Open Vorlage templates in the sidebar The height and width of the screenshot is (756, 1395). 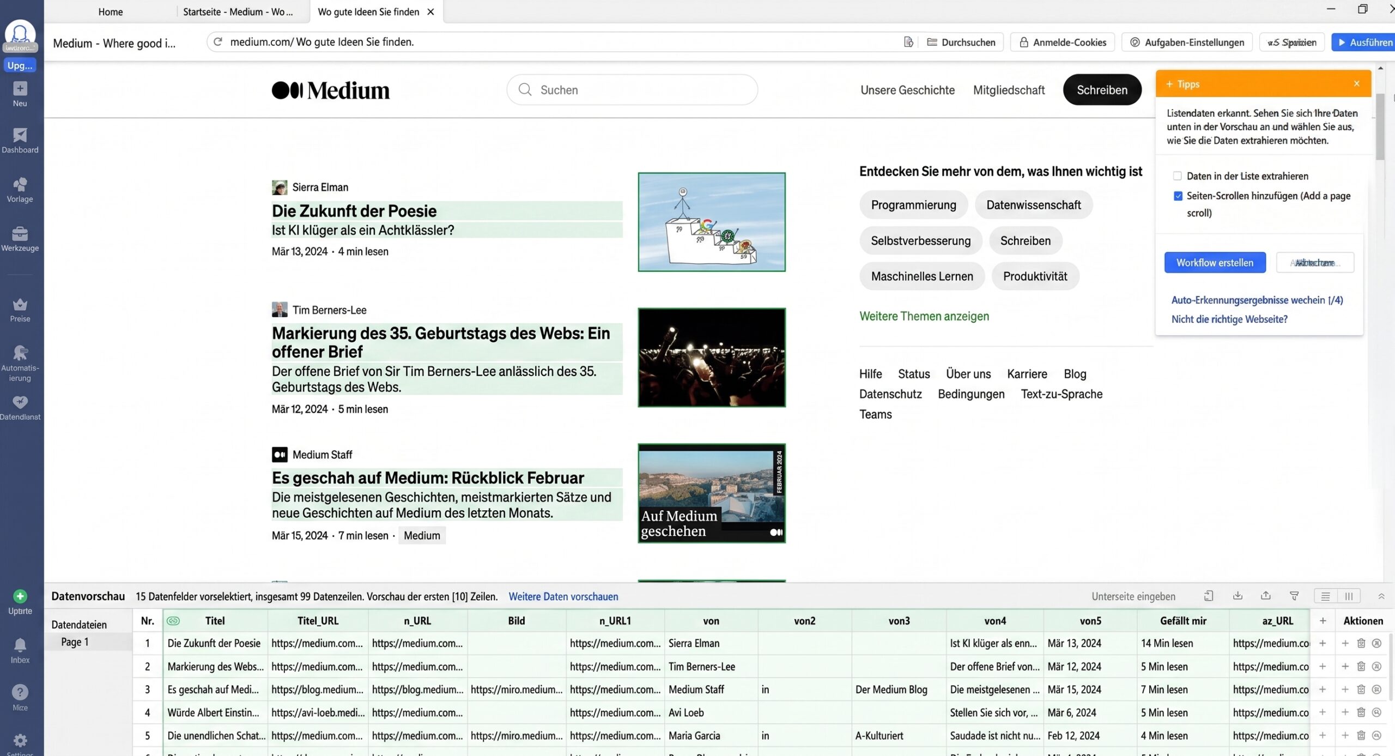coord(20,190)
